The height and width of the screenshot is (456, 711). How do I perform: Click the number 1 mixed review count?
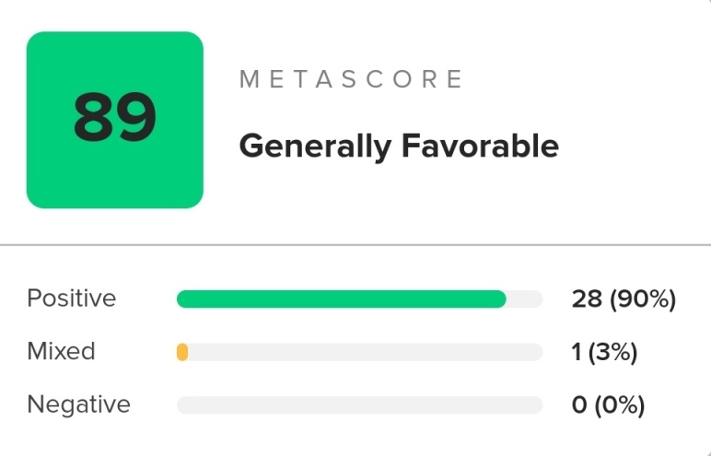[x=577, y=352]
